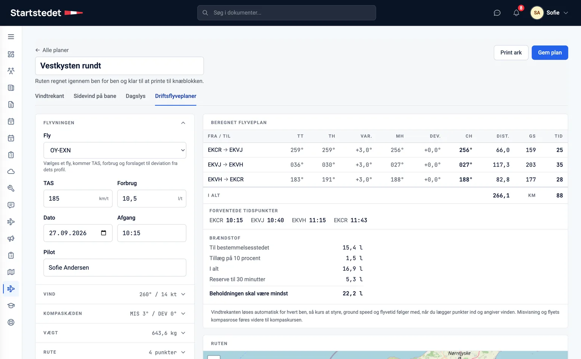
Task: Open the chat messages icon in the header
Action: (497, 13)
